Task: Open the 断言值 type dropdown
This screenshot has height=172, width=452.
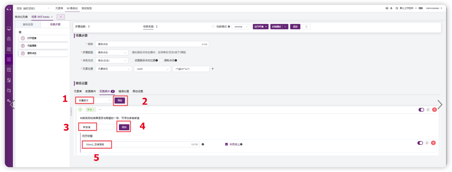Action: pos(98,127)
